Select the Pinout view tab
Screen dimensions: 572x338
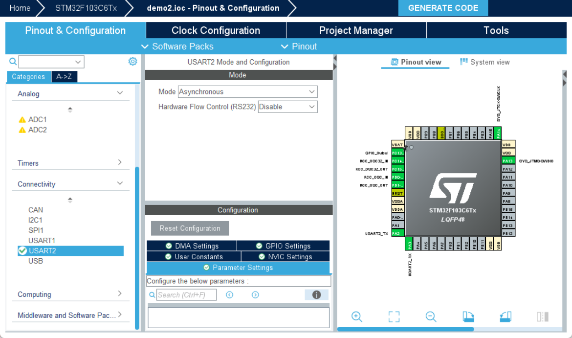click(x=416, y=62)
